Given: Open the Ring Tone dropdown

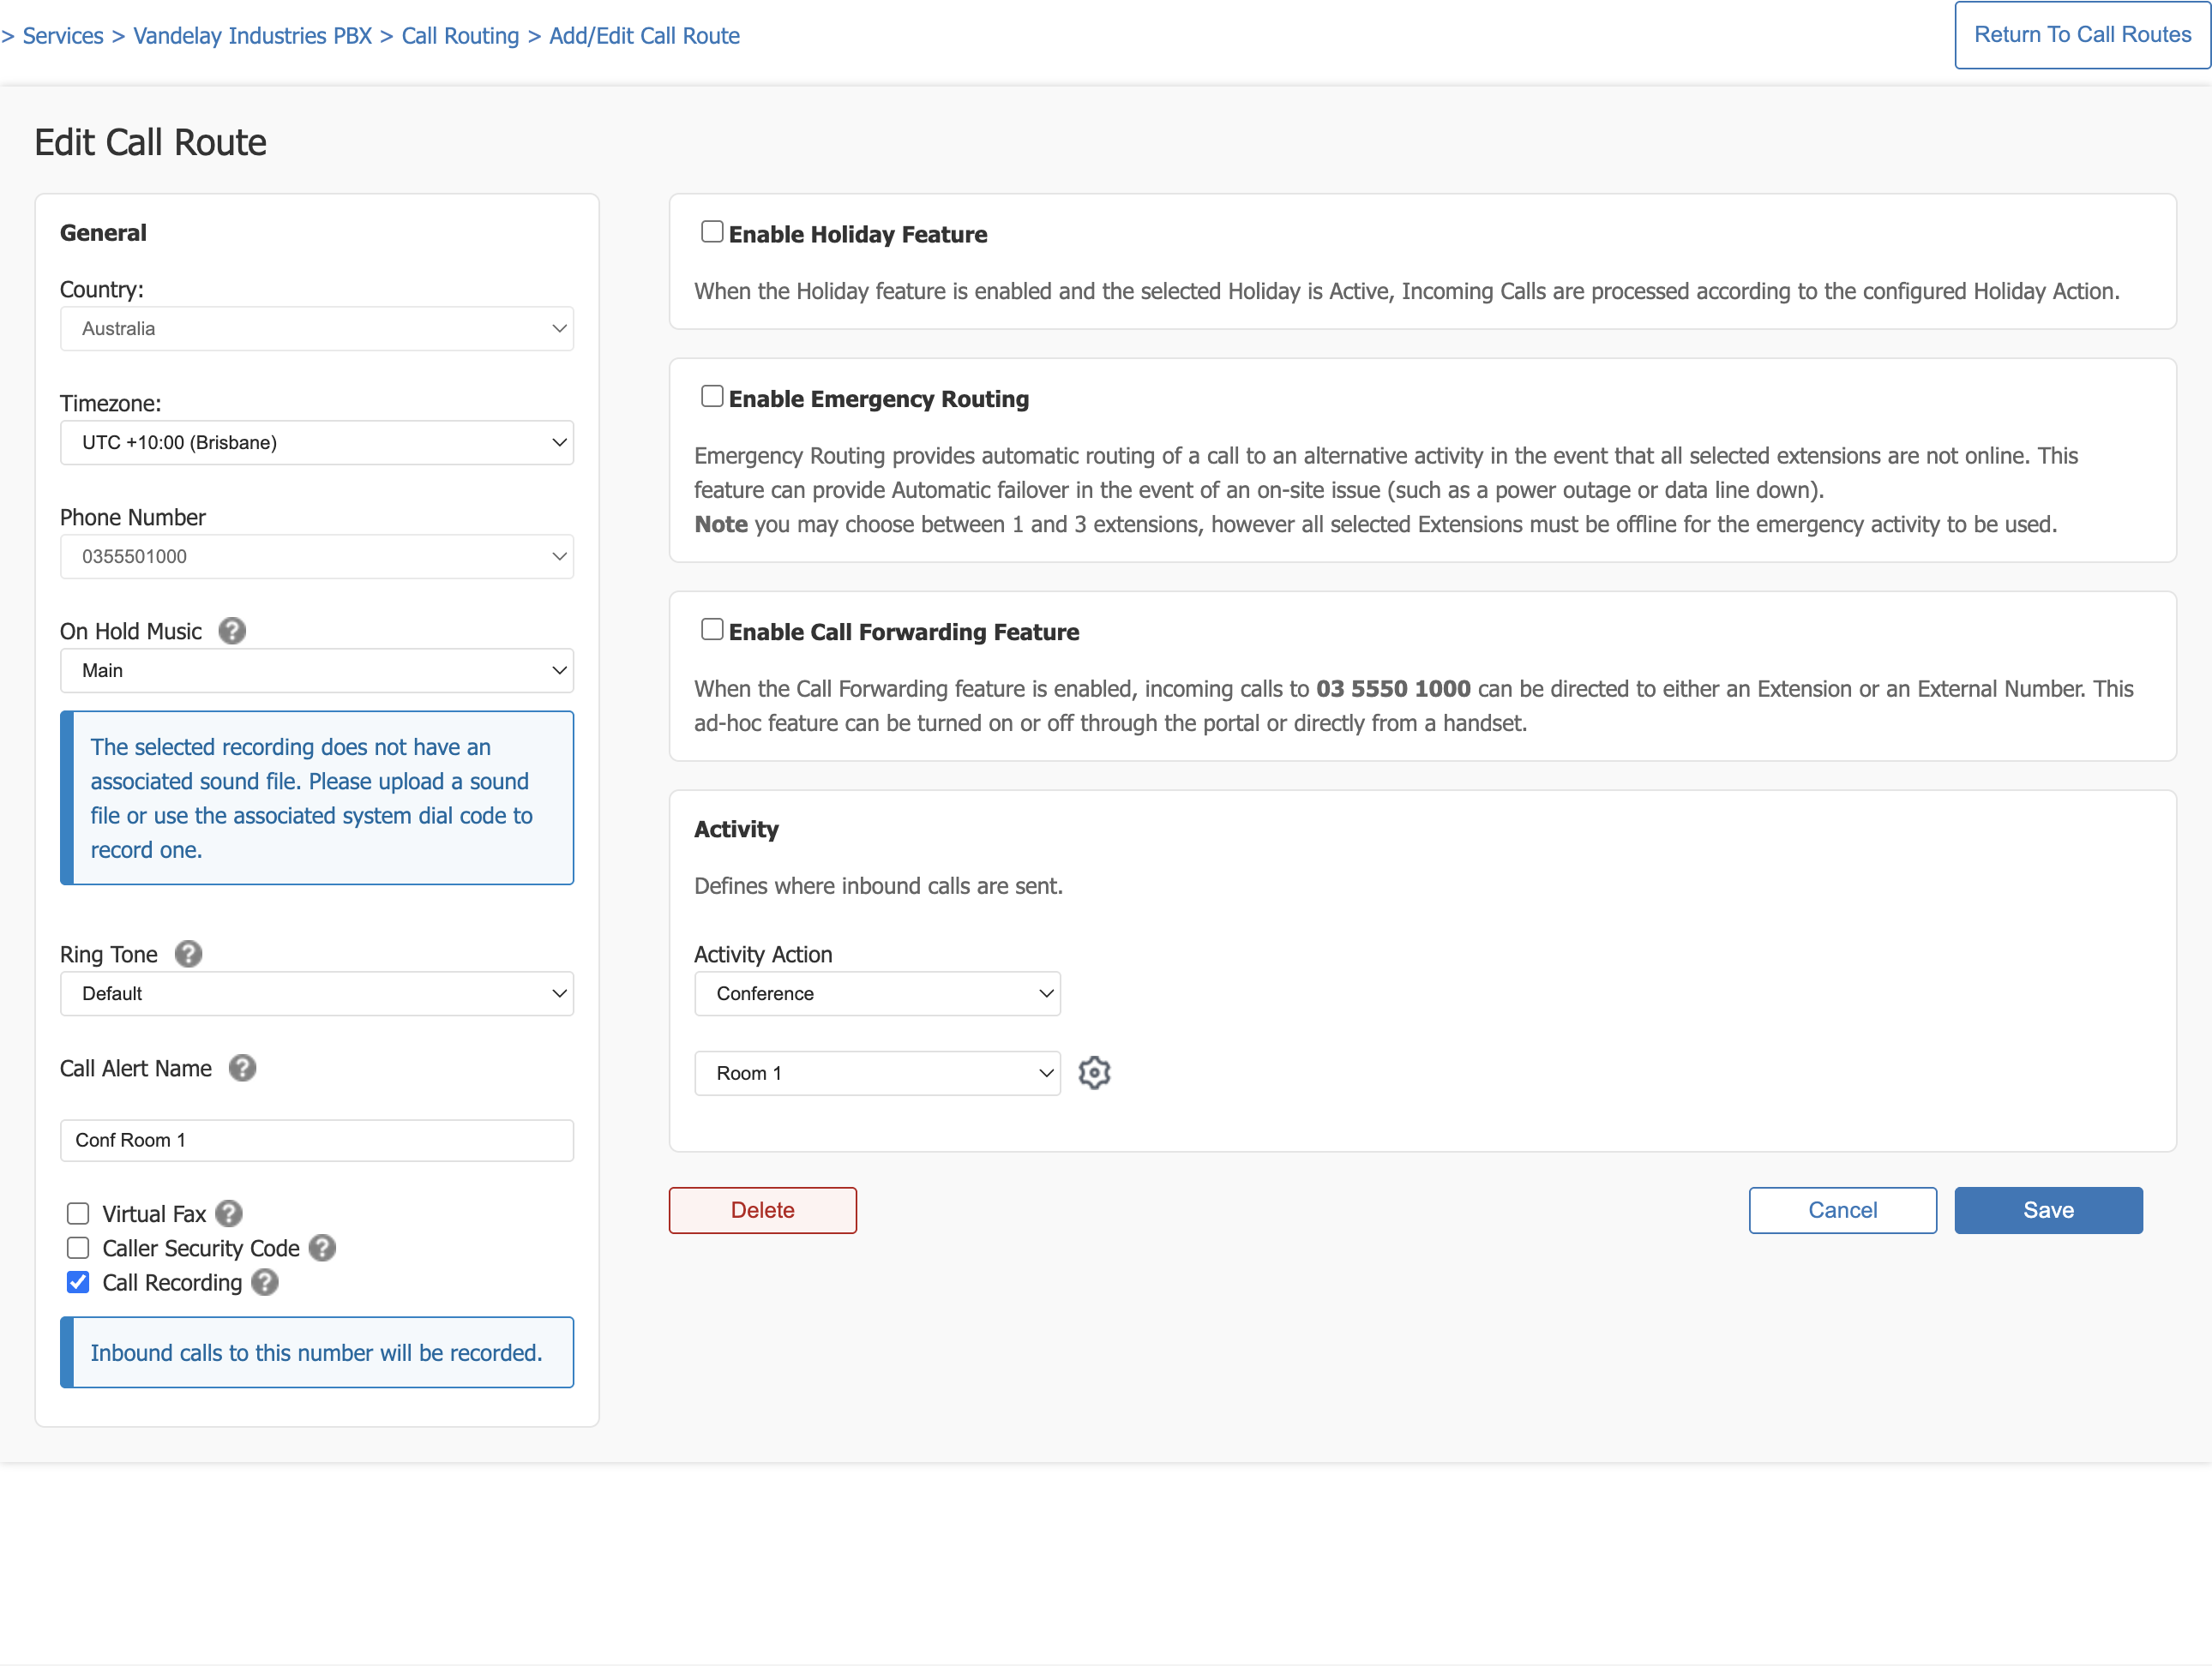Looking at the screenshot, I should point(317,992).
